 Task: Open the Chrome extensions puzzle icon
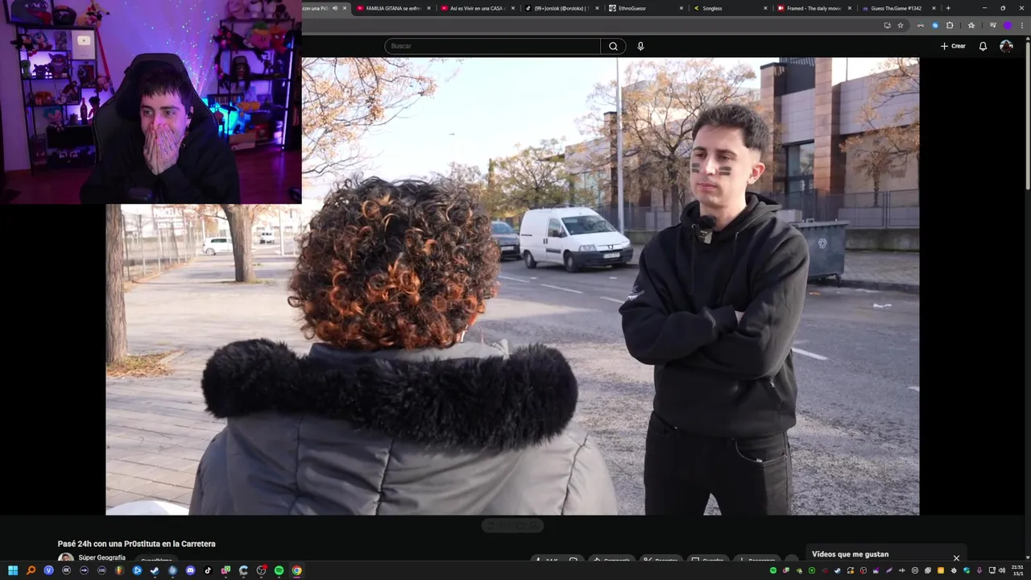[950, 25]
